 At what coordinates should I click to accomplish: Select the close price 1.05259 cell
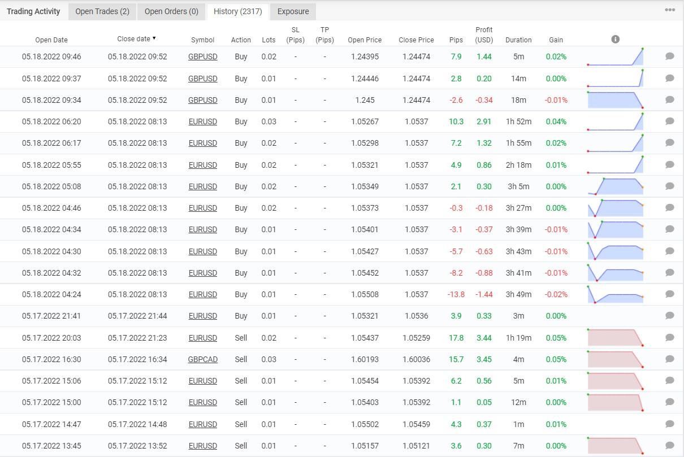pyautogui.click(x=416, y=338)
